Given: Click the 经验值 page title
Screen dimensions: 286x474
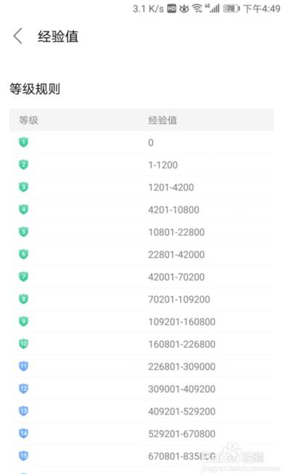Looking at the screenshot, I should click(x=58, y=36).
